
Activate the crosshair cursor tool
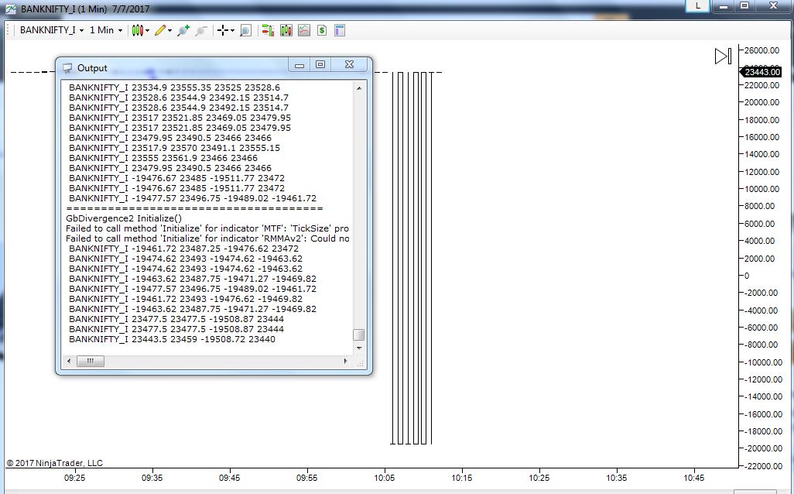(222, 30)
